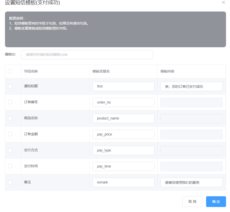230x212 pixels.
Task: Click the 配置说明 heading in gray box
Action: pyautogui.click(x=17, y=18)
